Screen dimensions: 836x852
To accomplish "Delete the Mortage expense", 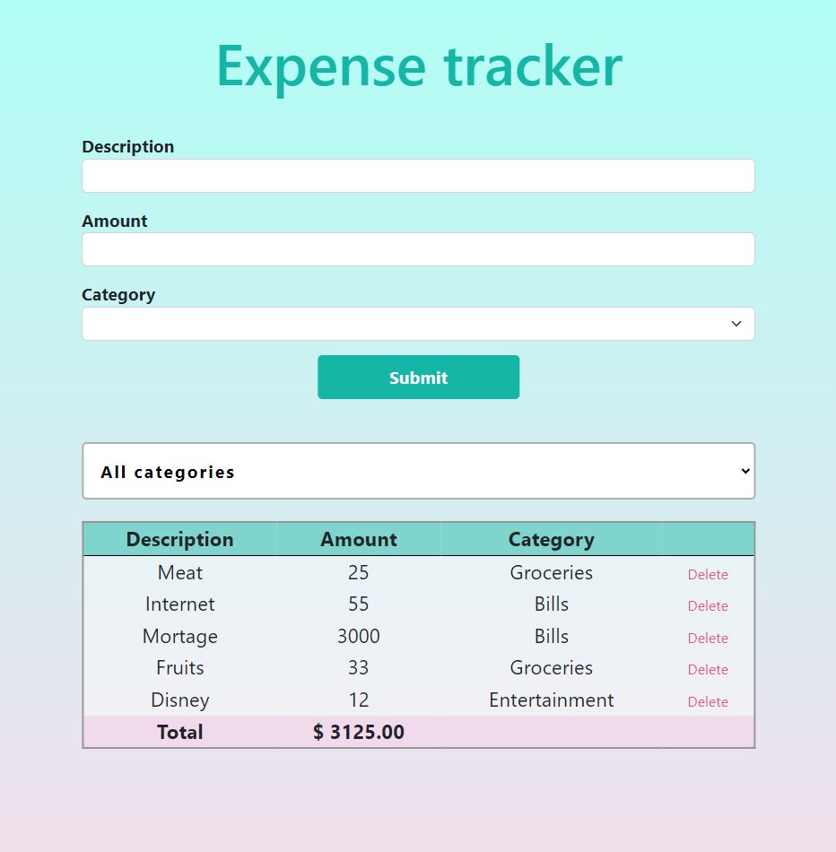I will point(708,638).
